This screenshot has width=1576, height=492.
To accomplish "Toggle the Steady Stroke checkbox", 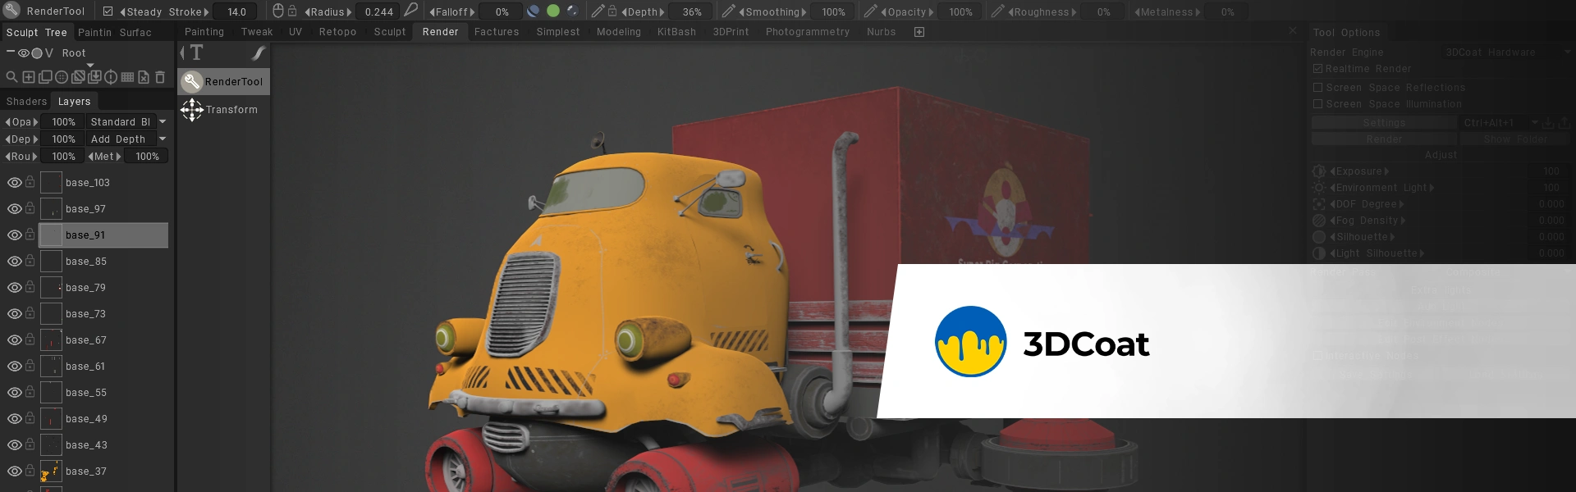I will click(108, 11).
